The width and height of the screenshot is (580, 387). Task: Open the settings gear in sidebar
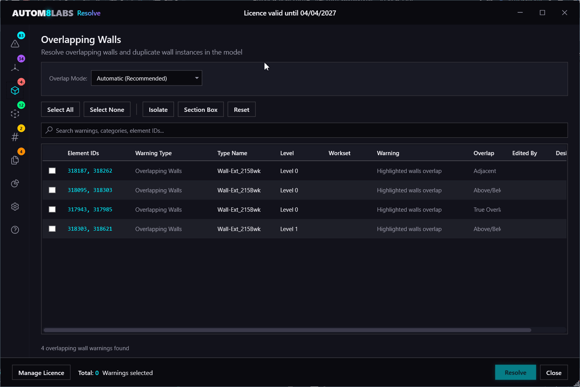coord(15,206)
